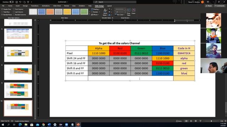Select slide 8 thumbnail

click(18, 72)
